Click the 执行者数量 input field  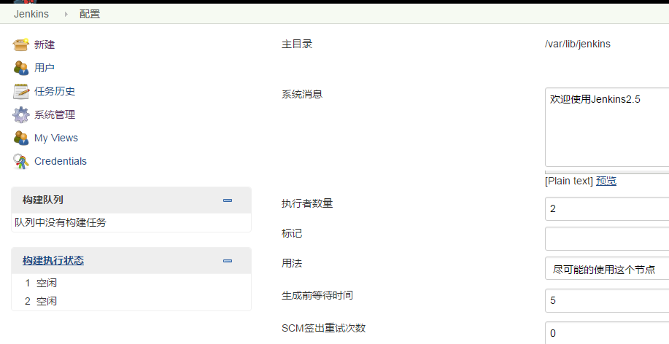[607, 209]
